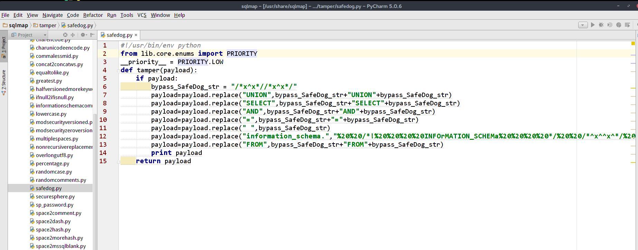Open the View menu
Image resolution: width=638 pixels, height=250 pixels.
coord(32,15)
